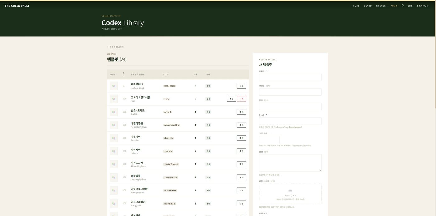Open MY VAULT in top navigation
436x216 pixels.
point(381,6)
